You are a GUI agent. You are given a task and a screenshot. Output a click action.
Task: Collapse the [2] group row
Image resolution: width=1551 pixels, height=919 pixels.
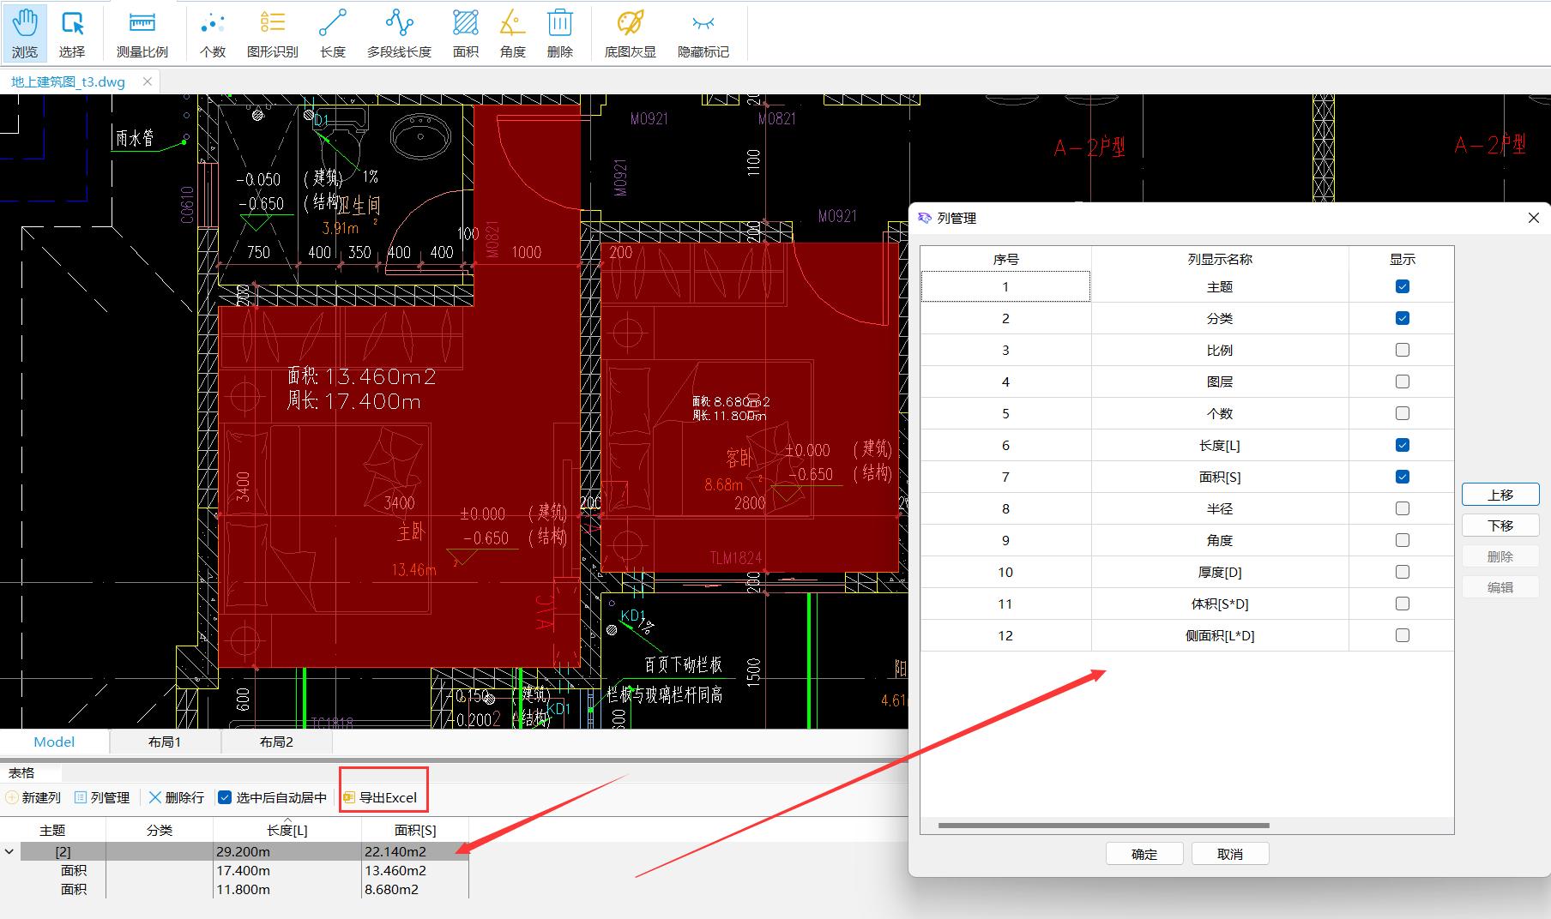pyautogui.click(x=9, y=852)
